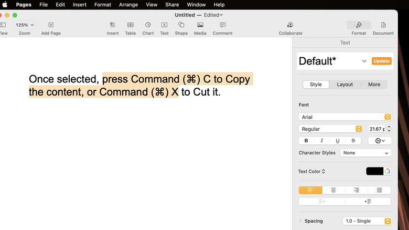Toggle underline text formatting
This screenshot has height=230, width=409.
point(337,141)
